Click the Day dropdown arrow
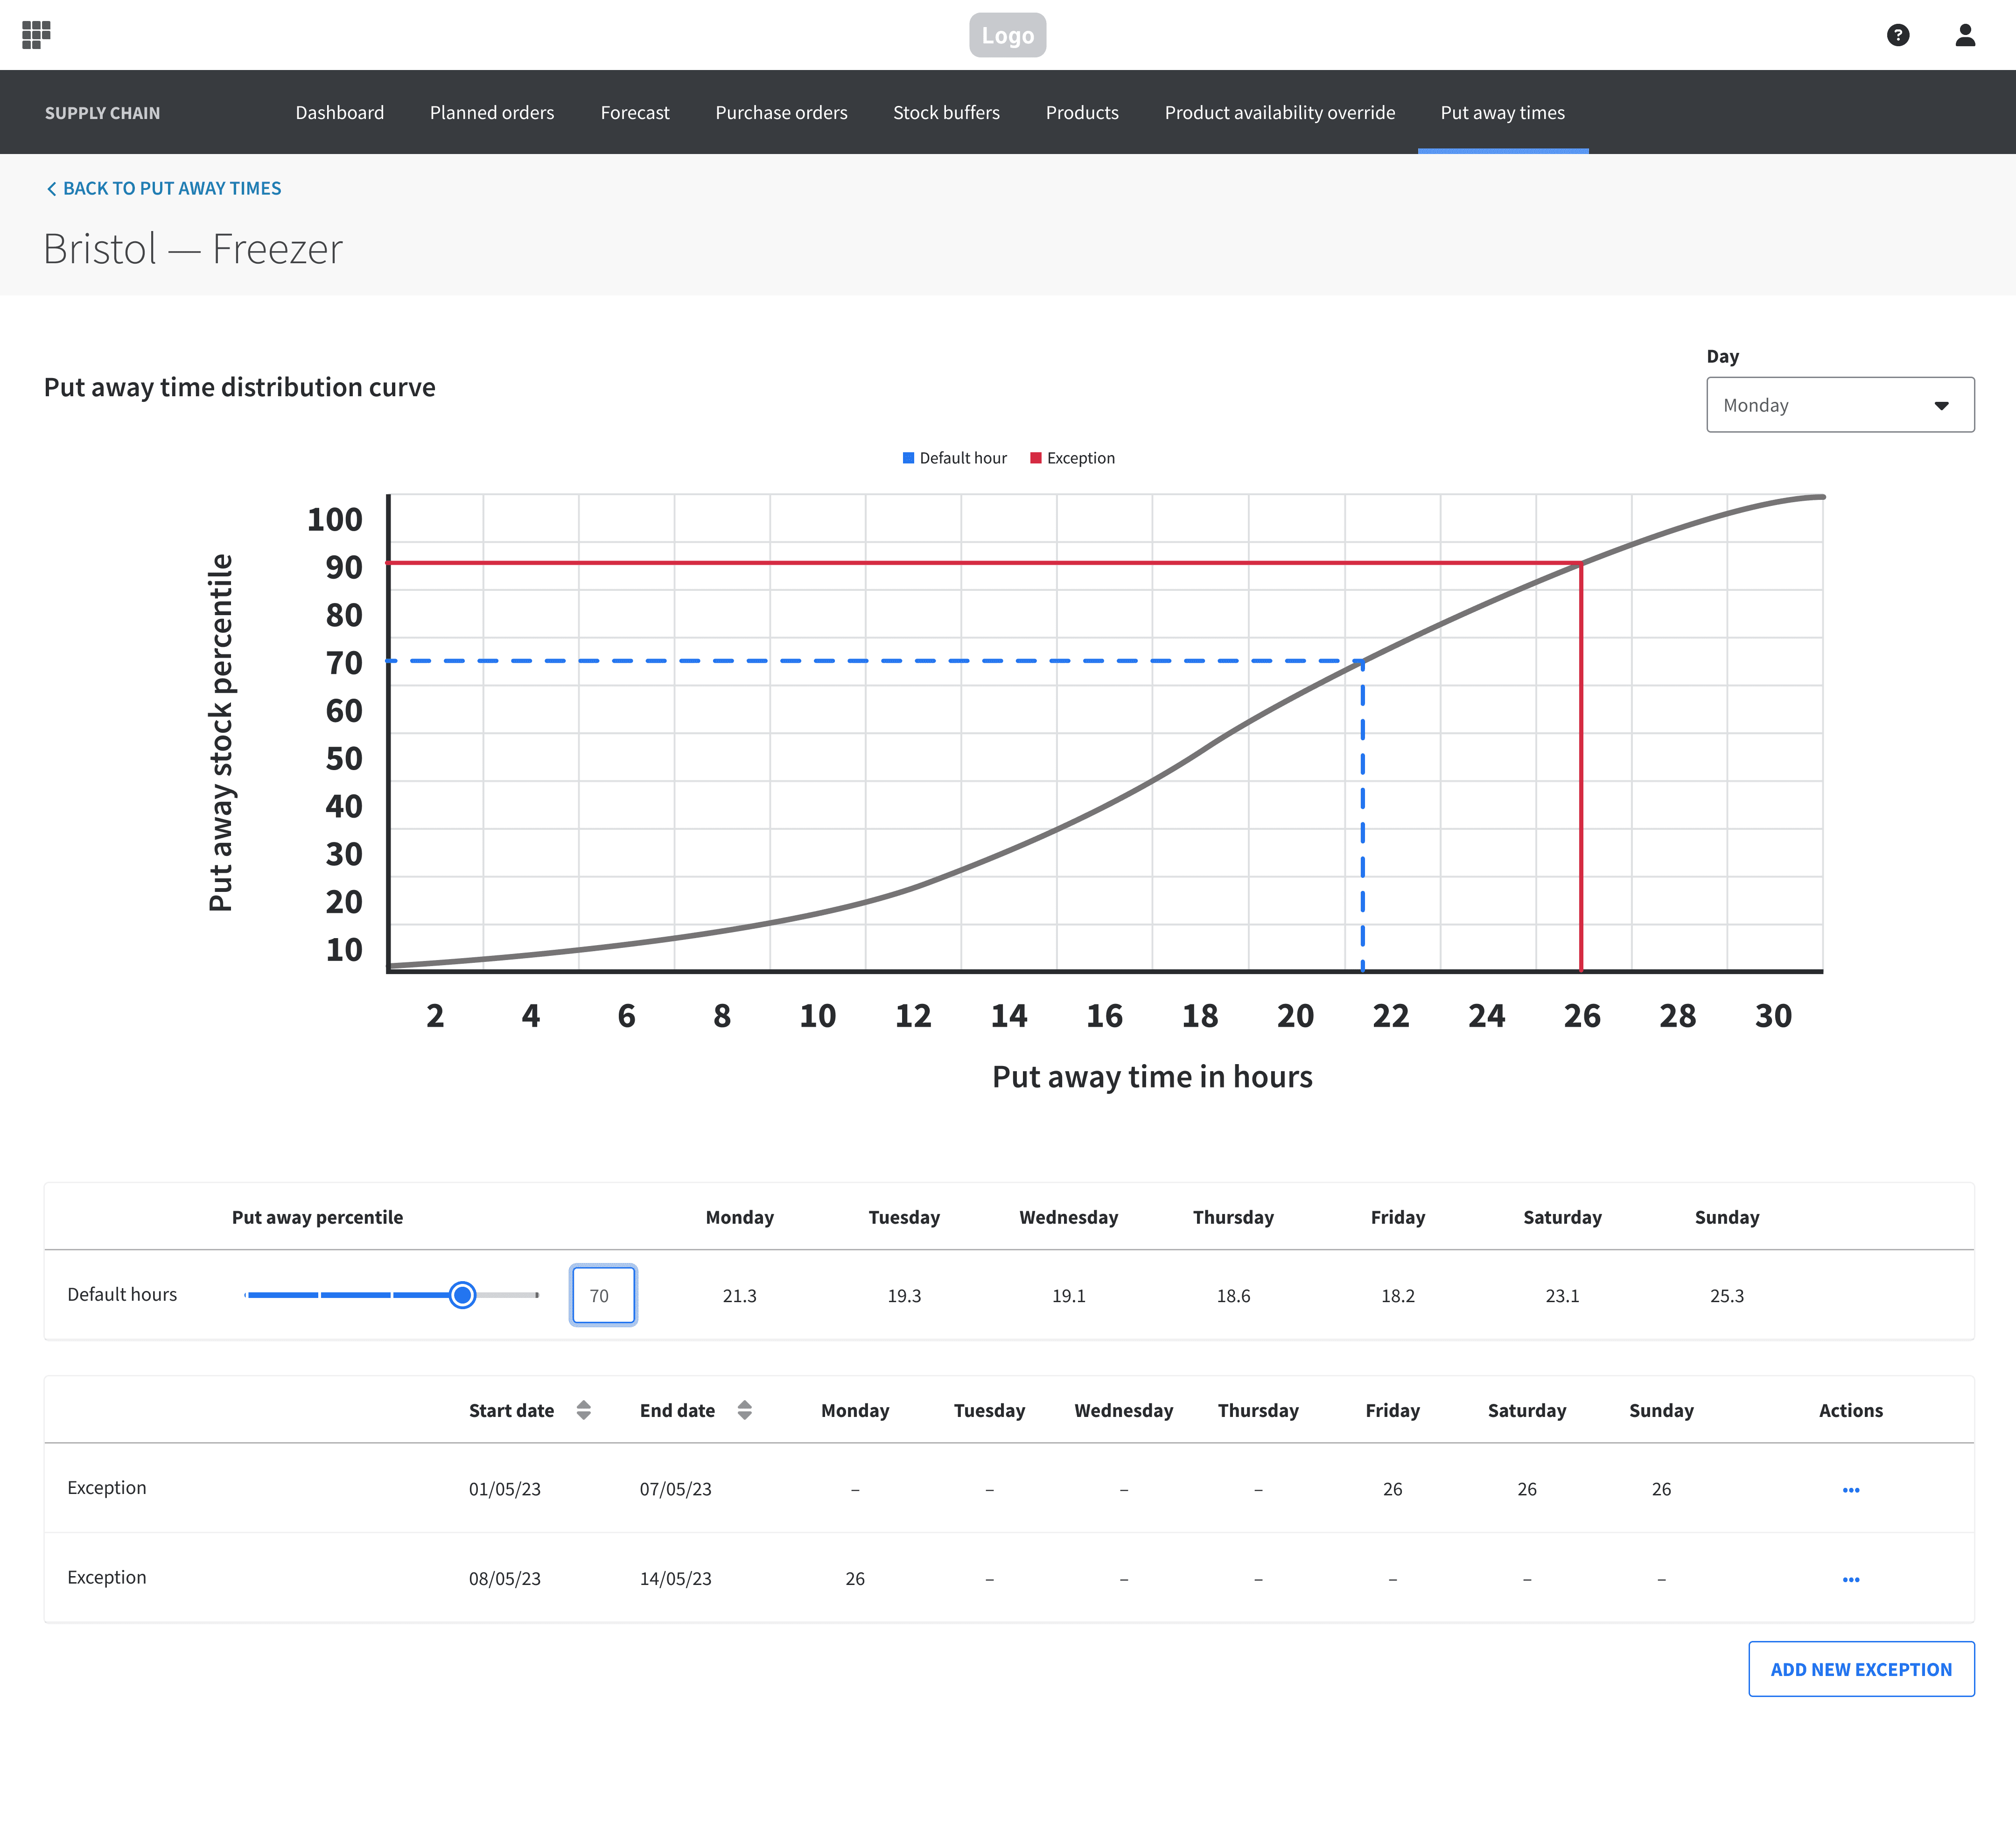The image size is (2016, 1823). click(x=1941, y=405)
